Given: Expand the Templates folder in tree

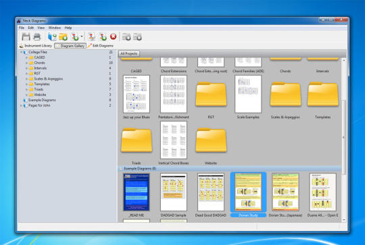Looking at the screenshot, I should click(26, 84).
